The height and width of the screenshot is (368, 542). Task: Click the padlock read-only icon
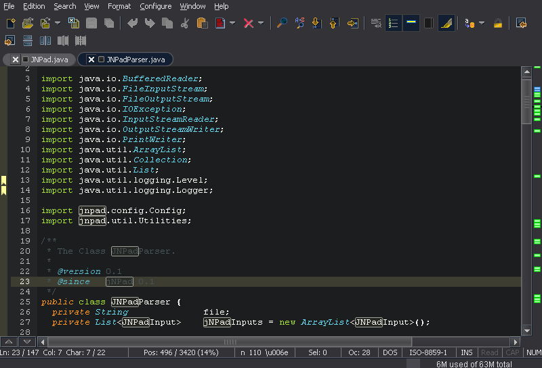point(498,24)
